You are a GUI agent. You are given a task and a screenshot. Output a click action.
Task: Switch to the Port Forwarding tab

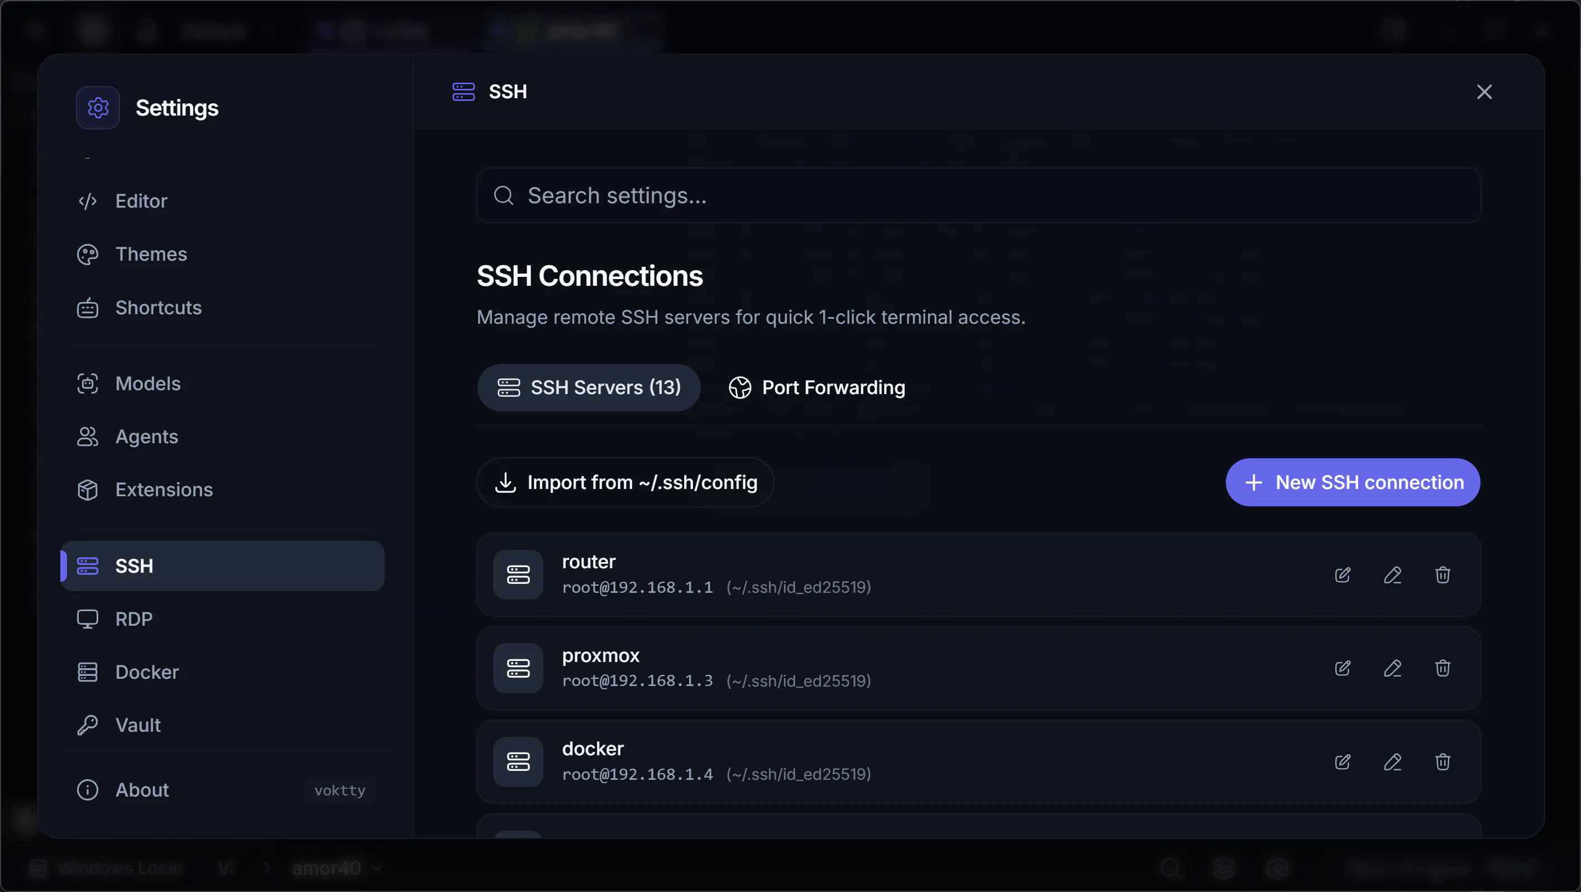(x=817, y=388)
